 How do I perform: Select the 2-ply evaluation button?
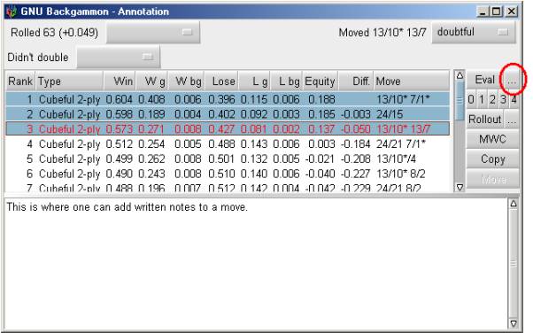tap(492, 100)
